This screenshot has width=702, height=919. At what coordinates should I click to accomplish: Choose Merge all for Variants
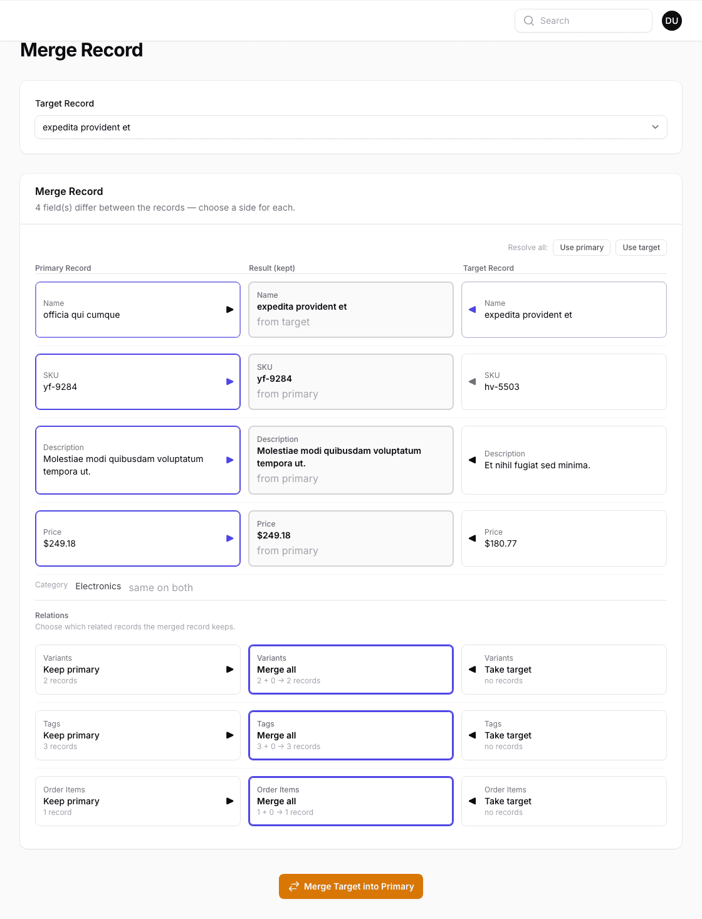coord(351,670)
